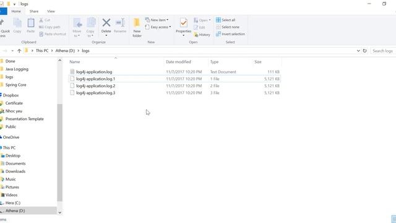Image resolution: width=396 pixels, height=223 pixels.
Task: Expand the New item menu
Action: pyautogui.click(x=157, y=20)
